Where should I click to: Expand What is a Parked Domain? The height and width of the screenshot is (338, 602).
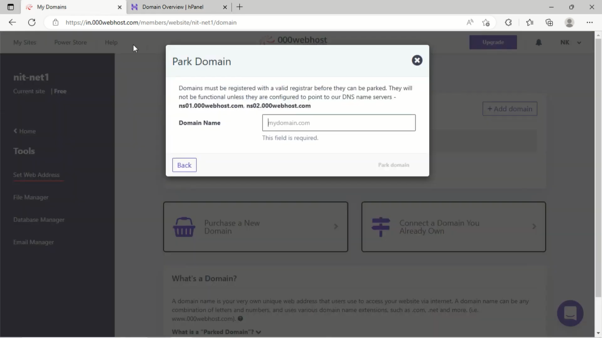click(x=216, y=332)
